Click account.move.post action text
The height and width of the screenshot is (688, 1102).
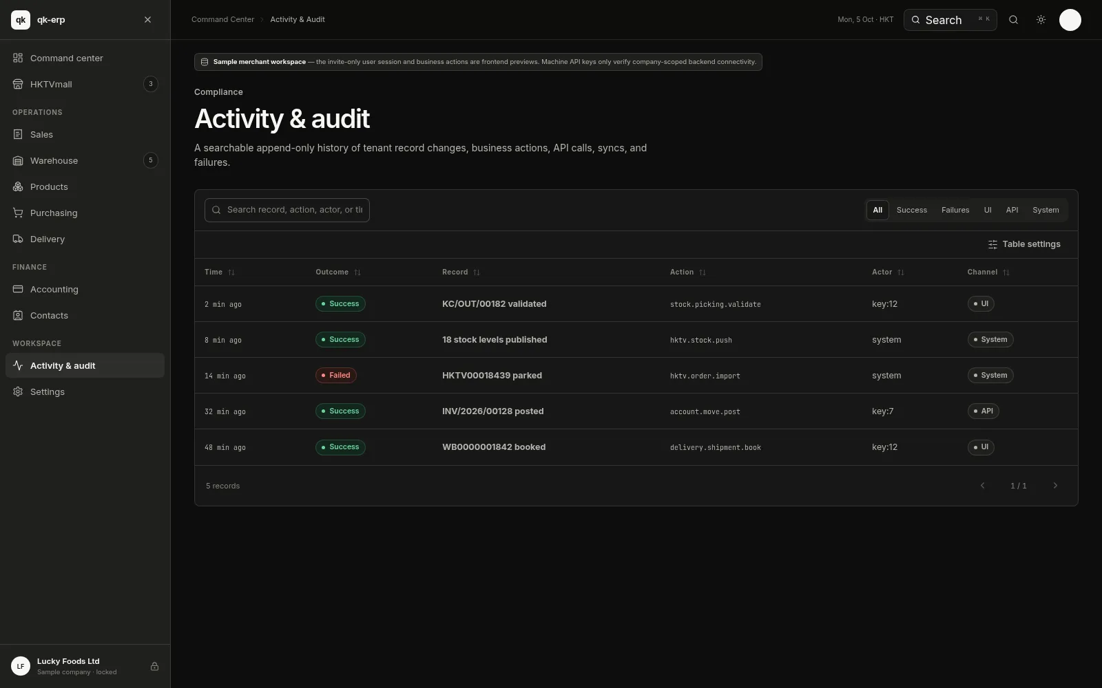pos(705,411)
